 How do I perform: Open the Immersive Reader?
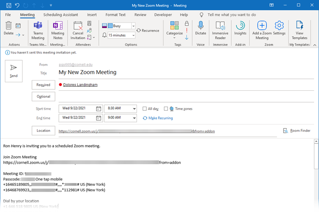pyautogui.click(x=220, y=31)
